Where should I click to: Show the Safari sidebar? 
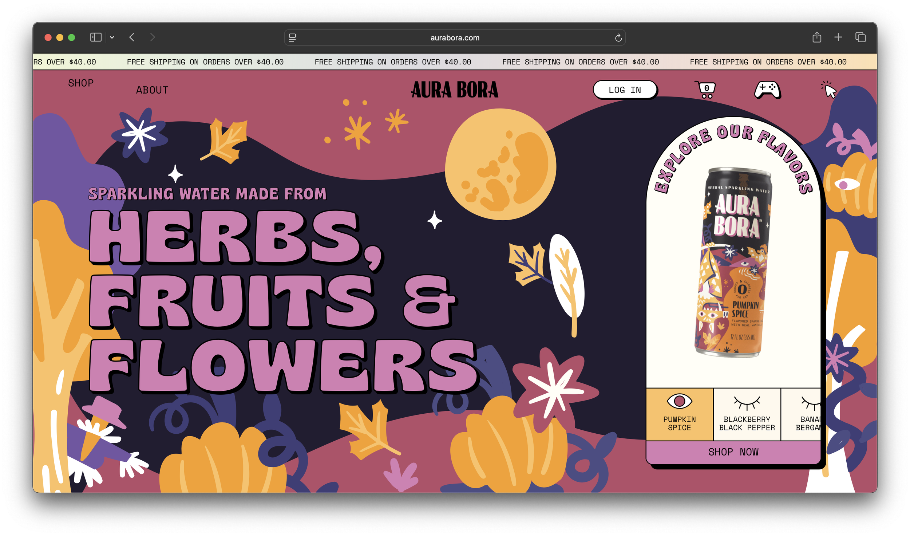pos(96,38)
